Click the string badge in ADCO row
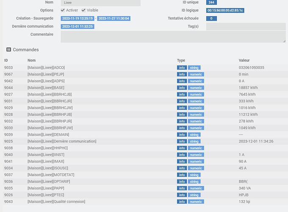 [194, 68]
